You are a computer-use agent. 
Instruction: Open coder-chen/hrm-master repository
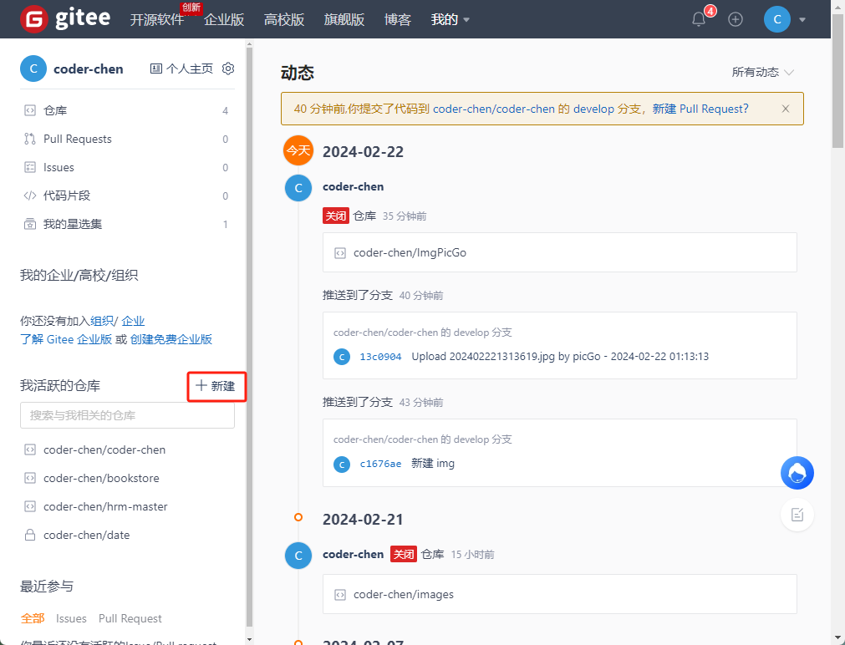[x=105, y=507]
